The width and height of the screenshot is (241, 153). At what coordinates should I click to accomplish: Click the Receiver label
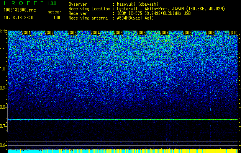point(78,13)
